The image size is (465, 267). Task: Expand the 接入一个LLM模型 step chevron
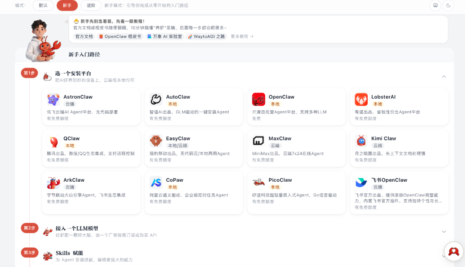444,232
